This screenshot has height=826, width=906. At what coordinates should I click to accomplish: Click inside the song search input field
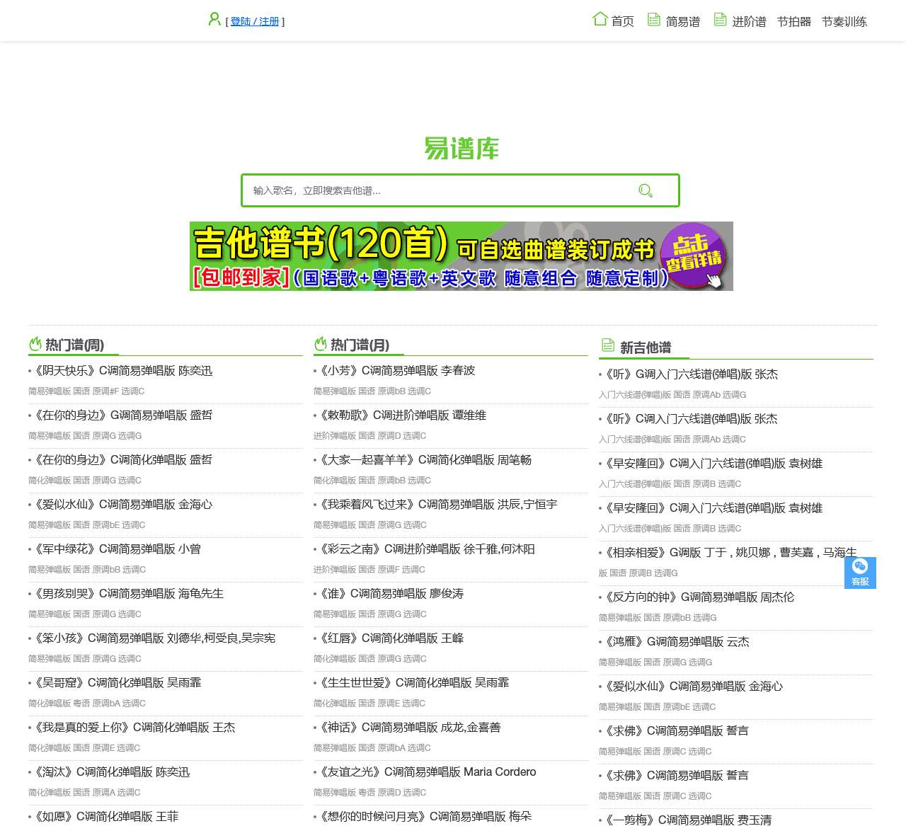tap(425, 190)
